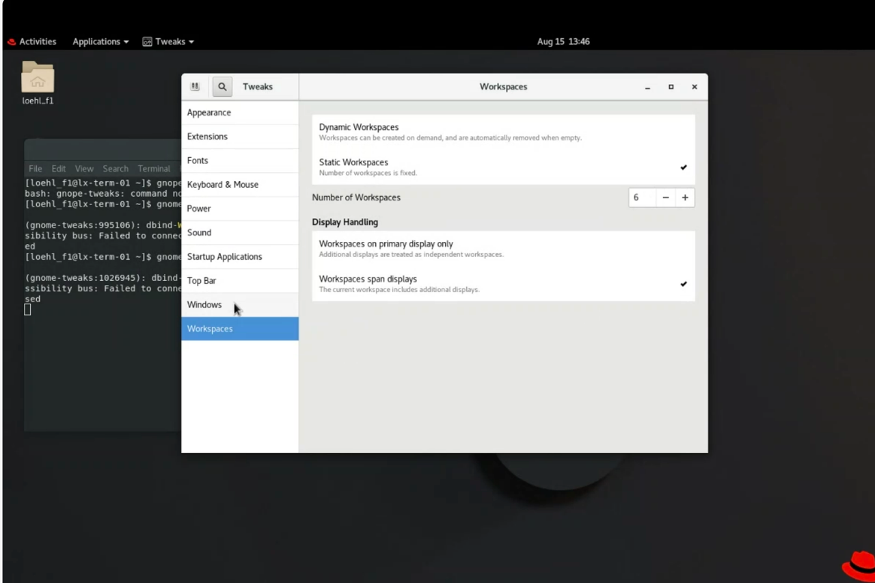Image resolution: width=875 pixels, height=583 pixels.
Task: Click the "Tweaks" title in the header bar
Action: [258, 87]
